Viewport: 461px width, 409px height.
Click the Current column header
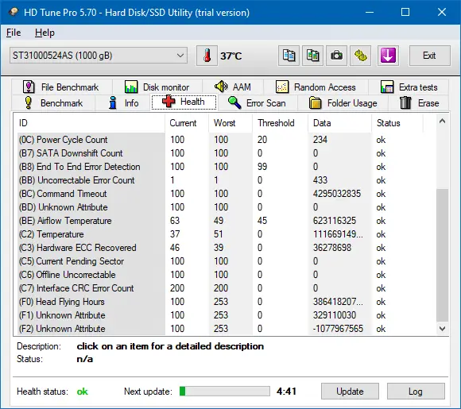point(187,123)
